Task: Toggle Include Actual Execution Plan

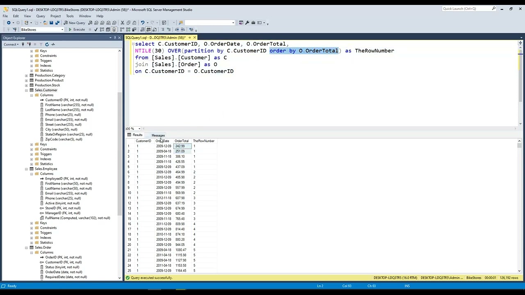Action: tap(122, 29)
